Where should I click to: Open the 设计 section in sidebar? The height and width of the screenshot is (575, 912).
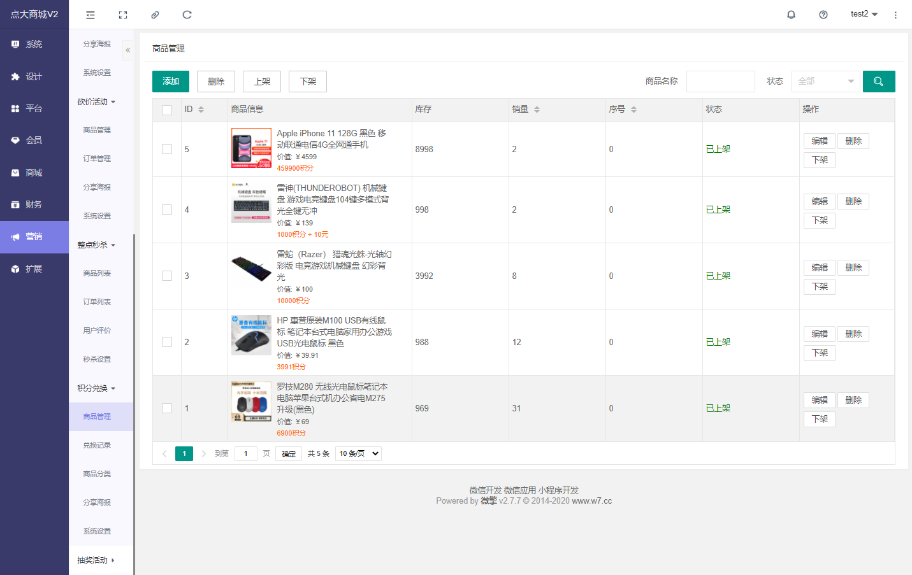click(34, 76)
